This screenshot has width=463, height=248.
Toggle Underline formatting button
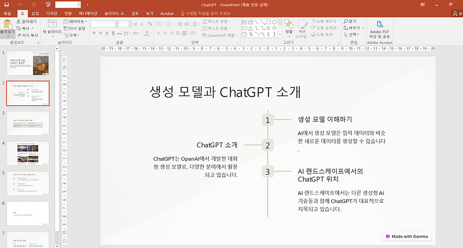tap(106, 33)
